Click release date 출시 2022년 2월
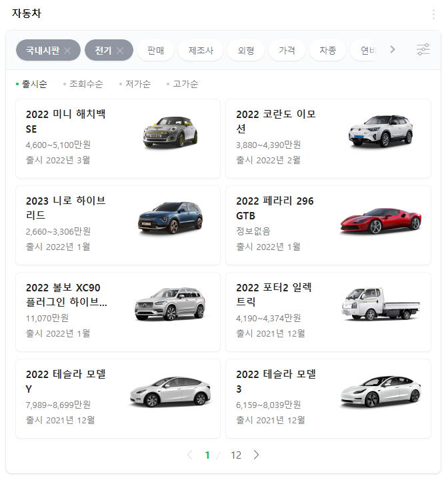 click(268, 160)
